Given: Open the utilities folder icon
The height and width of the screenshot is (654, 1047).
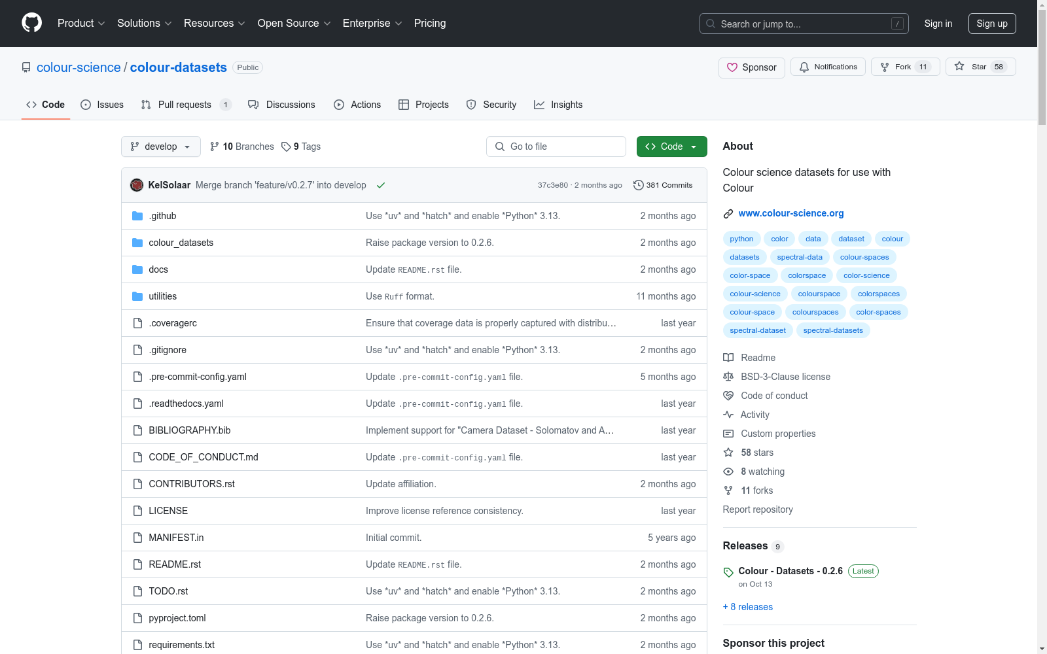Looking at the screenshot, I should point(137,296).
